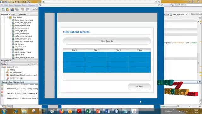Select upload.java in project tree
202x114 pixels.
[20, 55]
